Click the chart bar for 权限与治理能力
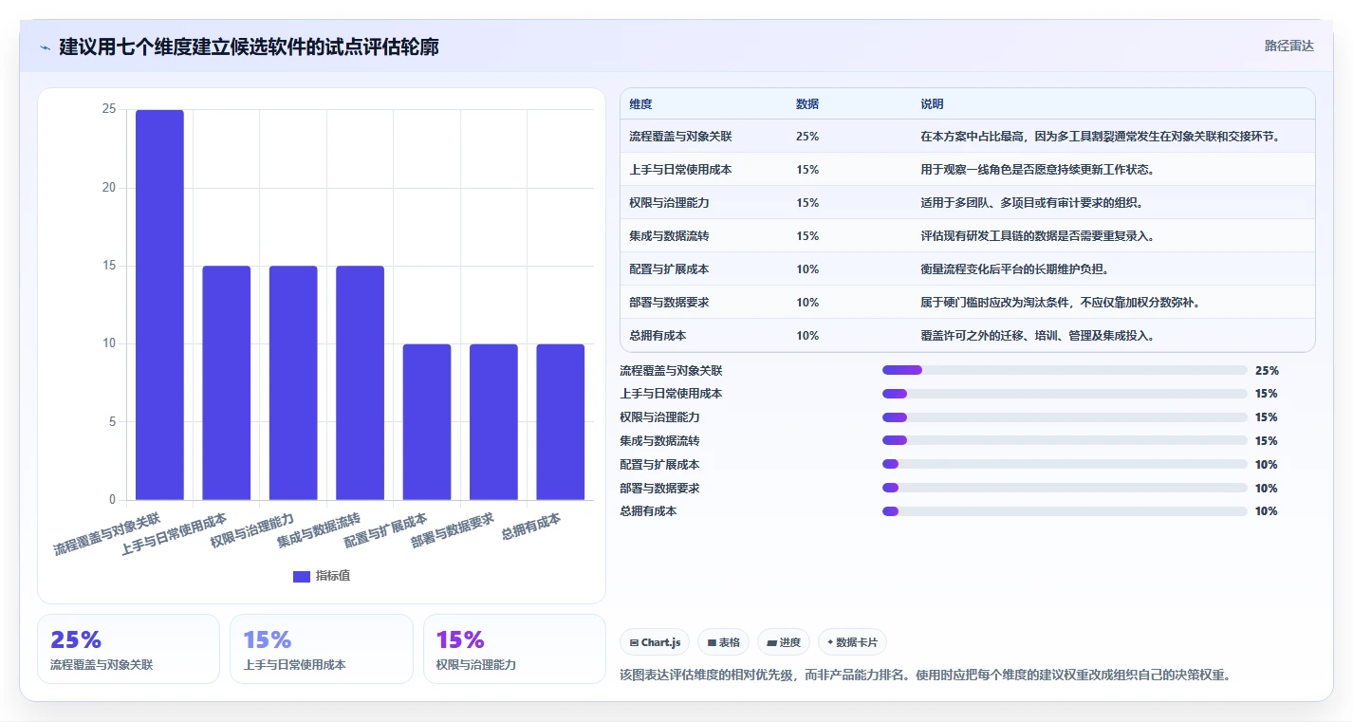This screenshot has width=1353, height=722. (293, 383)
